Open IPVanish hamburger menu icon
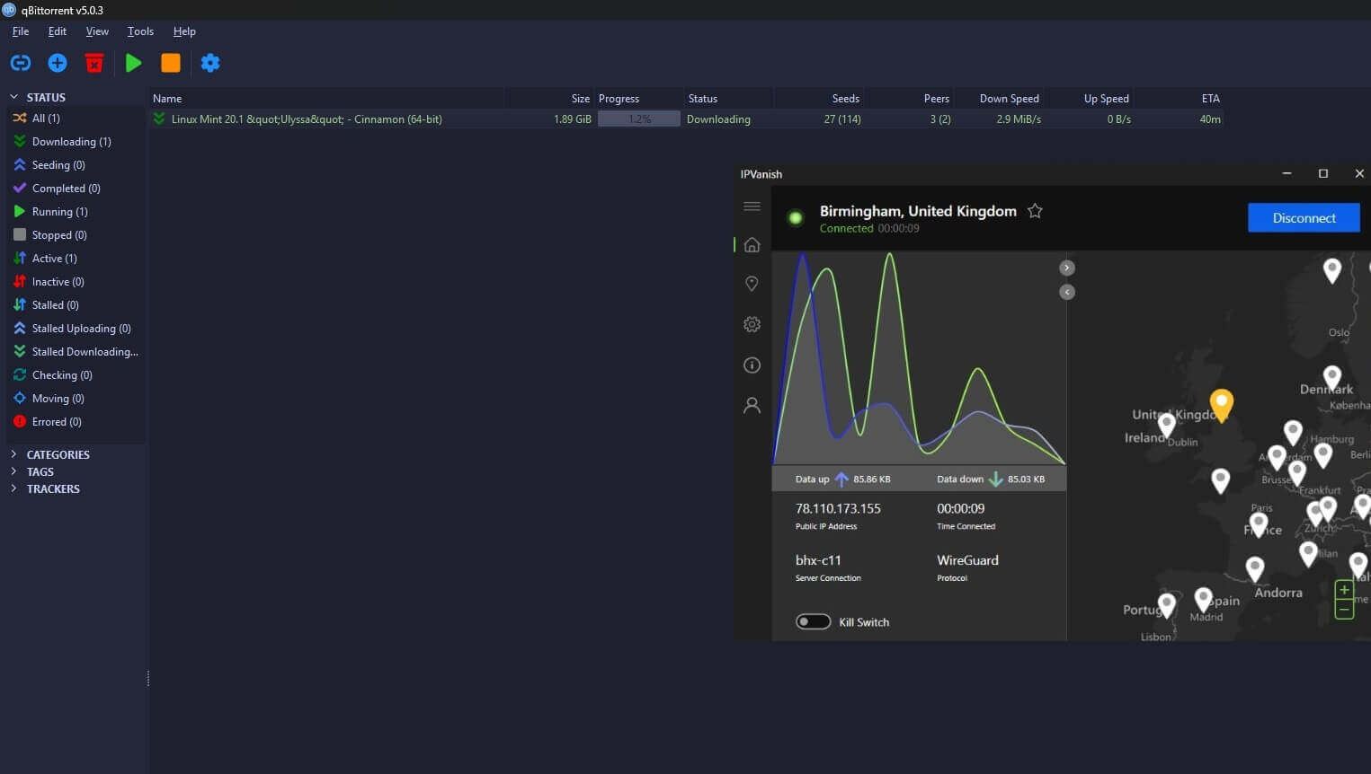This screenshot has width=1371, height=774. click(752, 207)
